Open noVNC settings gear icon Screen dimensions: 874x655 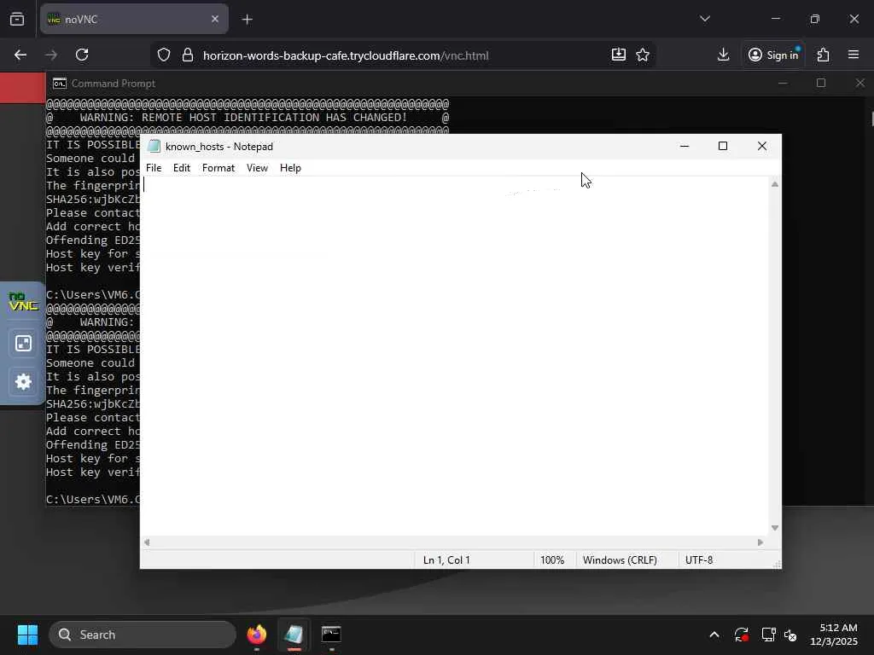23,381
